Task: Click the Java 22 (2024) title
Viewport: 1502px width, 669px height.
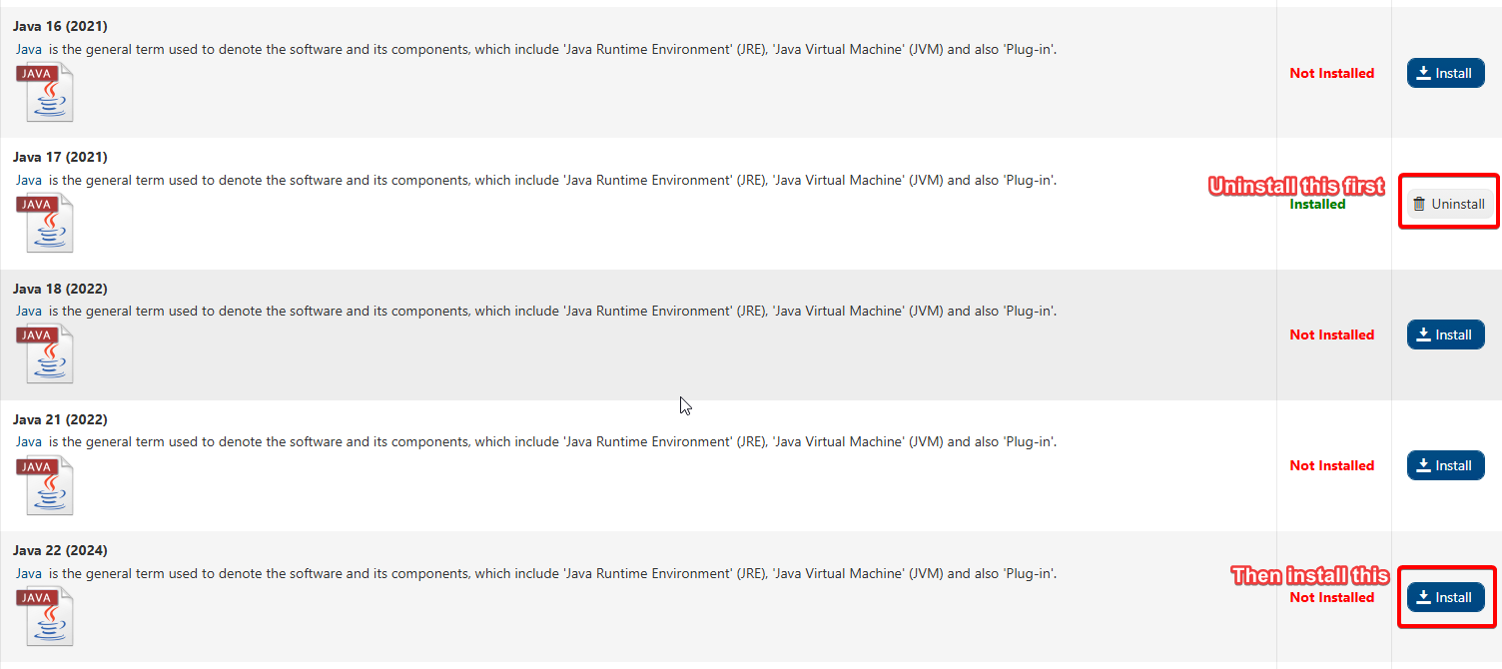Action: click(x=60, y=550)
